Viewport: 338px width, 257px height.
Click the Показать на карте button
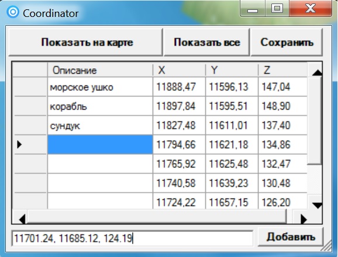pyautogui.click(x=85, y=42)
